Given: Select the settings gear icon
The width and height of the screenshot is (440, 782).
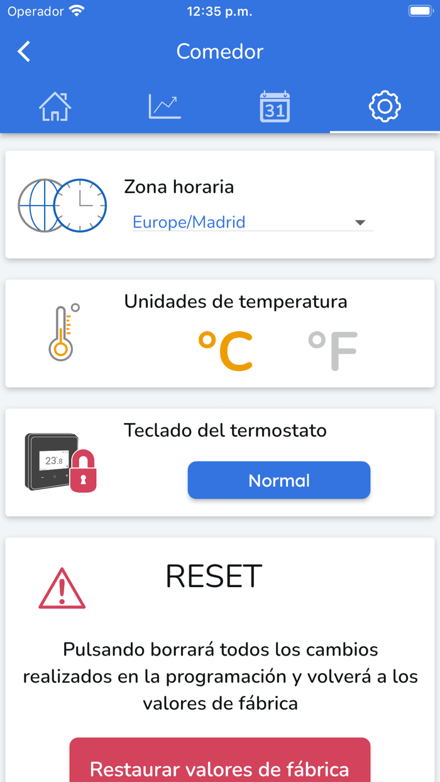Looking at the screenshot, I should tap(385, 106).
